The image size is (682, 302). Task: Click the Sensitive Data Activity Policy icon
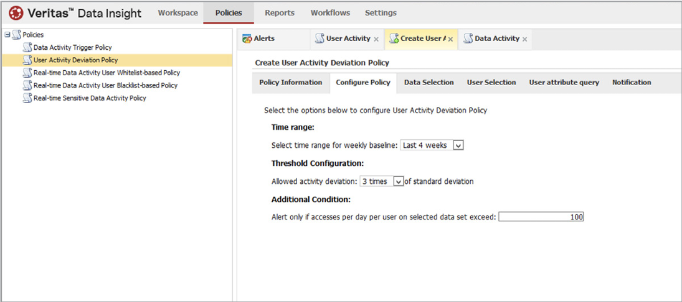[x=27, y=98]
